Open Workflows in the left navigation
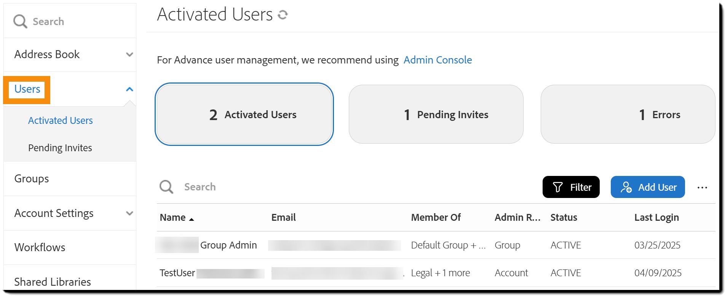The height and width of the screenshot is (296, 725). (40, 247)
